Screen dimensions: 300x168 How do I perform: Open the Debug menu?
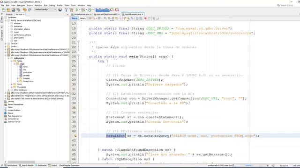(x=52, y=6)
